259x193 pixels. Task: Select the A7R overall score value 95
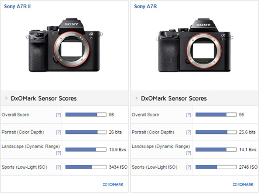click(x=241, y=115)
